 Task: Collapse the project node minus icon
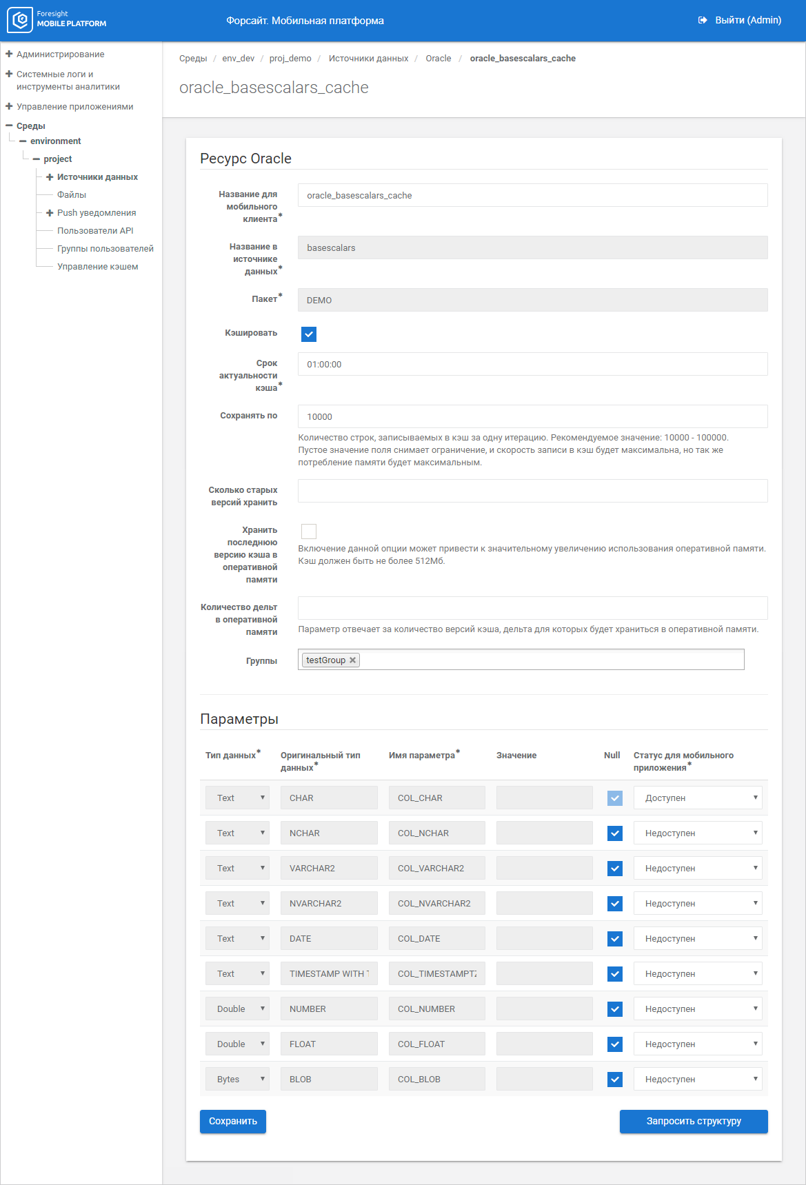pos(37,159)
